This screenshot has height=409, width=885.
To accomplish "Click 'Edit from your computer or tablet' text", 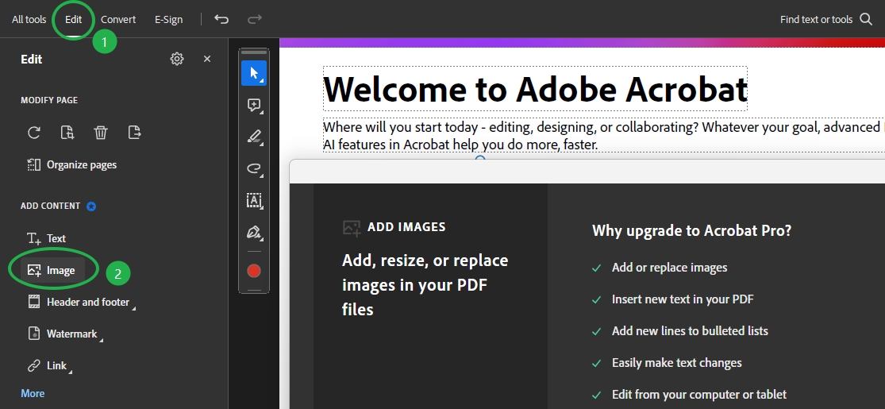I will [x=699, y=395].
